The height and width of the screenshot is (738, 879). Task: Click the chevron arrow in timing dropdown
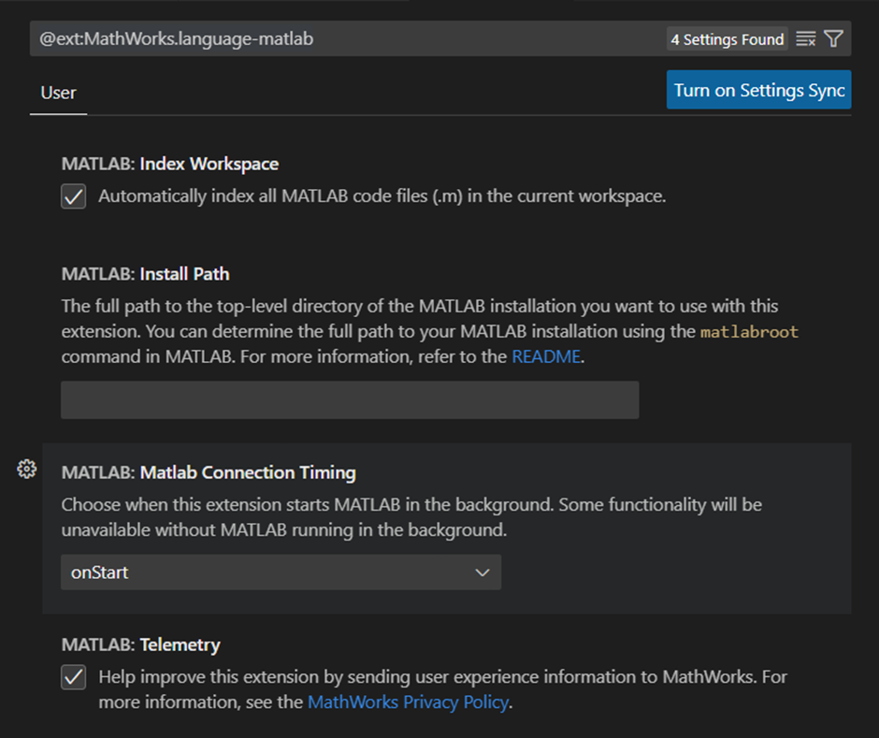tap(483, 572)
